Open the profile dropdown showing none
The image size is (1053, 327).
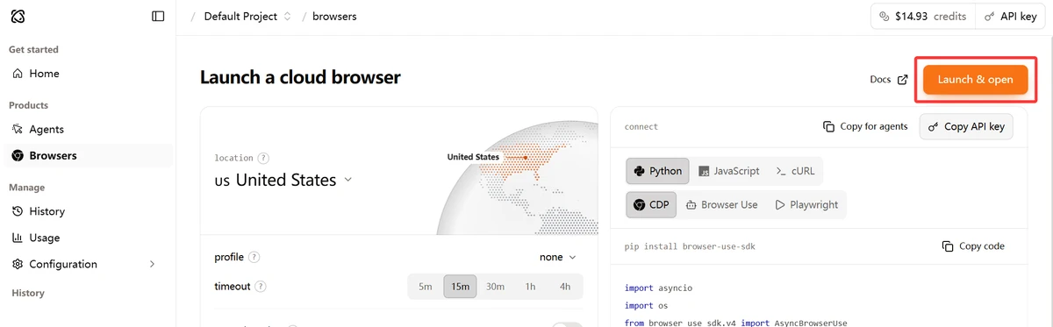coord(558,258)
